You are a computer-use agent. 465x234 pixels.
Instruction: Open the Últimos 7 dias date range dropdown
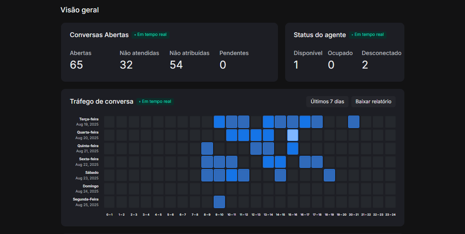pos(327,102)
